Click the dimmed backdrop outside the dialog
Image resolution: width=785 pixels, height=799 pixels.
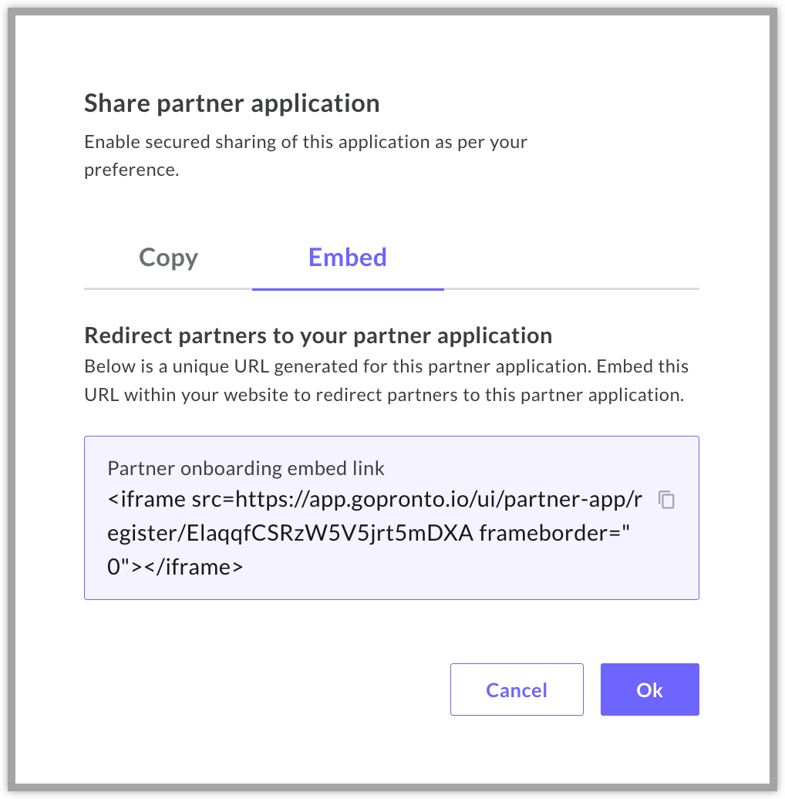pos(7,386)
